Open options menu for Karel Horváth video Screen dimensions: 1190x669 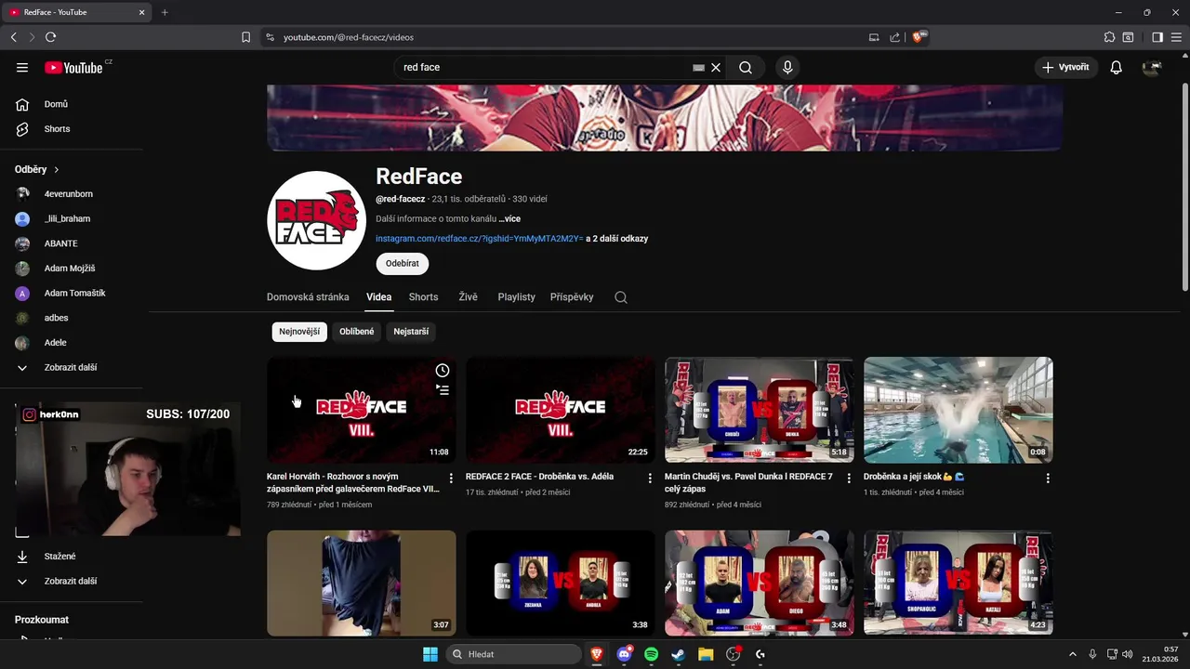tap(451, 478)
